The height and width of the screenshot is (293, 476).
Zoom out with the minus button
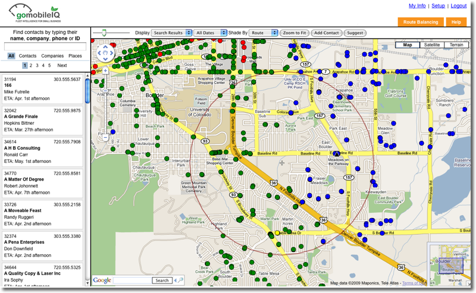(105, 137)
